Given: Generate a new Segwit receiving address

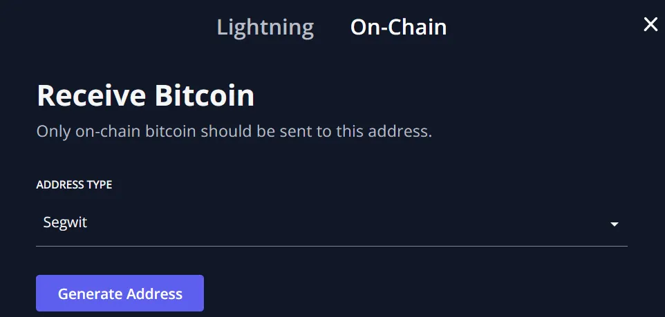Looking at the screenshot, I should click(x=120, y=294).
